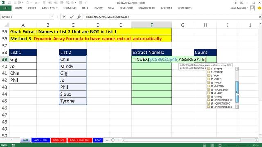Switch to the 1227 sheet tab
The image size is (262, 147).
[98, 140]
